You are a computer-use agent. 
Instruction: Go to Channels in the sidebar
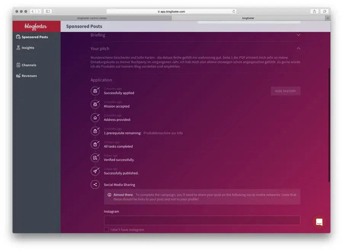coord(29,65)
